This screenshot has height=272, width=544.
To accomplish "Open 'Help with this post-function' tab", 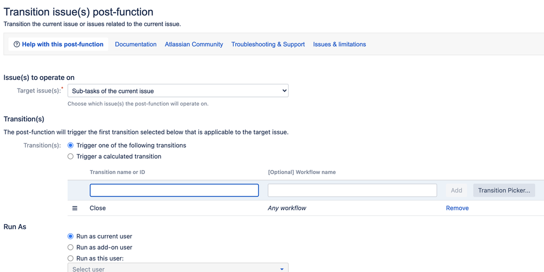I will point(62,45).
